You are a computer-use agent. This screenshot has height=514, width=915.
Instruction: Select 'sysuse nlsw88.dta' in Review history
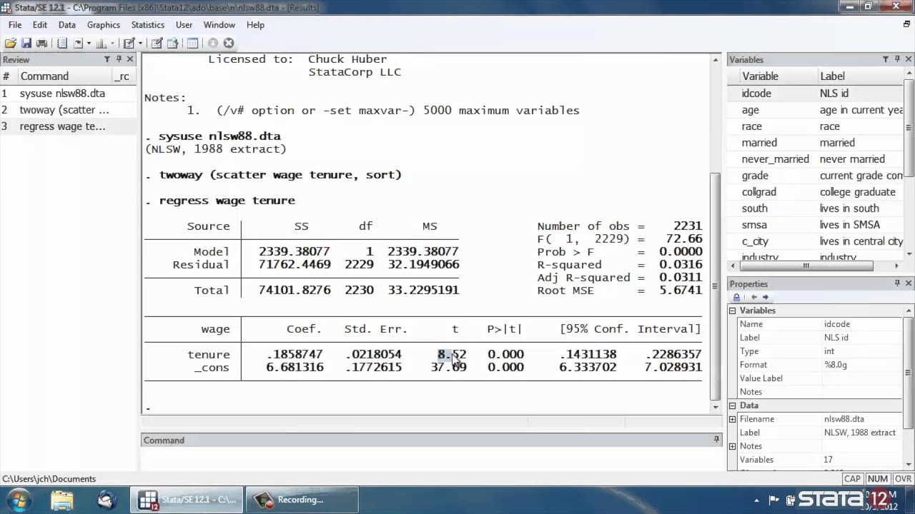(x=68, y=94)
